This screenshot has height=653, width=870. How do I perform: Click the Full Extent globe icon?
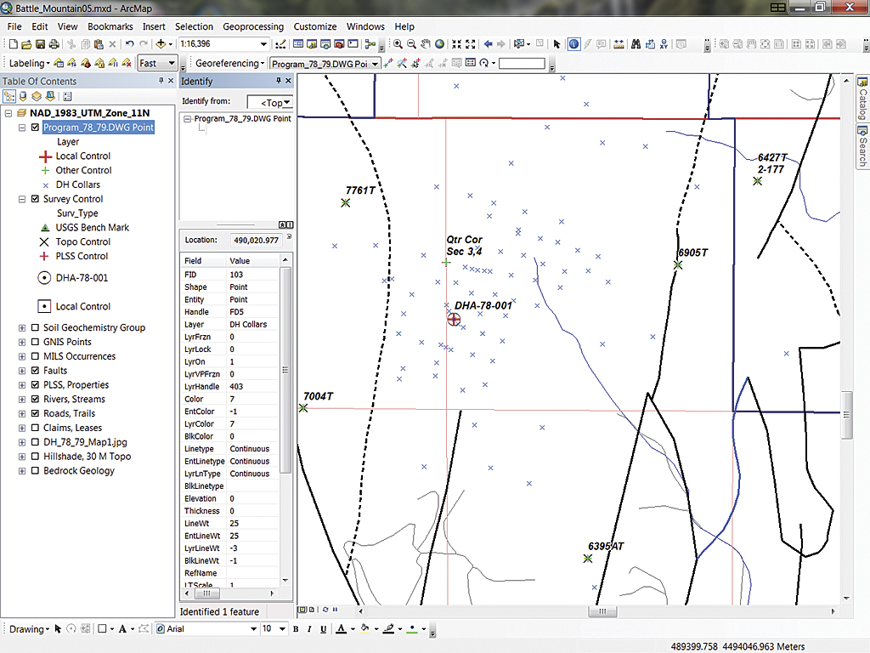pyautogui.click(x=440, y=44)
